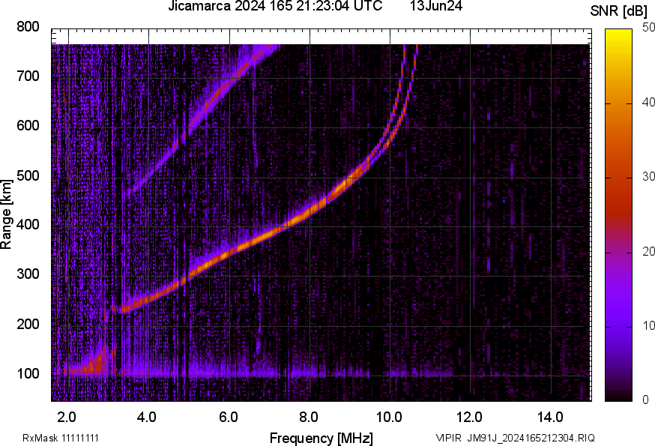Click the 2.0 frequency tick label
This screenshot has height=446, width=655.
tap(67, 417)
